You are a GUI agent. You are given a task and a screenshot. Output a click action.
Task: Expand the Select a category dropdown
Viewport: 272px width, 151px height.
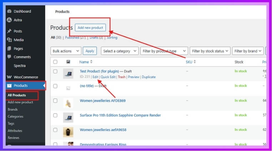[x=120, y=51]
